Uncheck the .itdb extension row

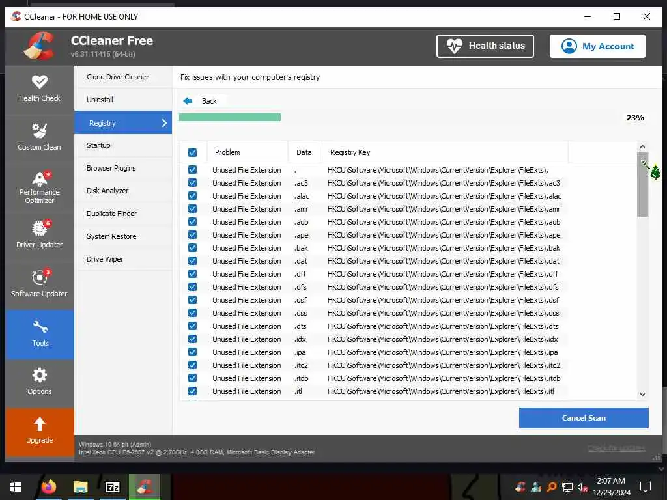pos(192,378)
